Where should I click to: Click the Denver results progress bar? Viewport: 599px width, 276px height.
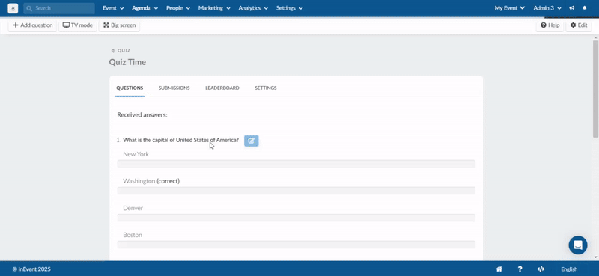[x=296, y=218]
